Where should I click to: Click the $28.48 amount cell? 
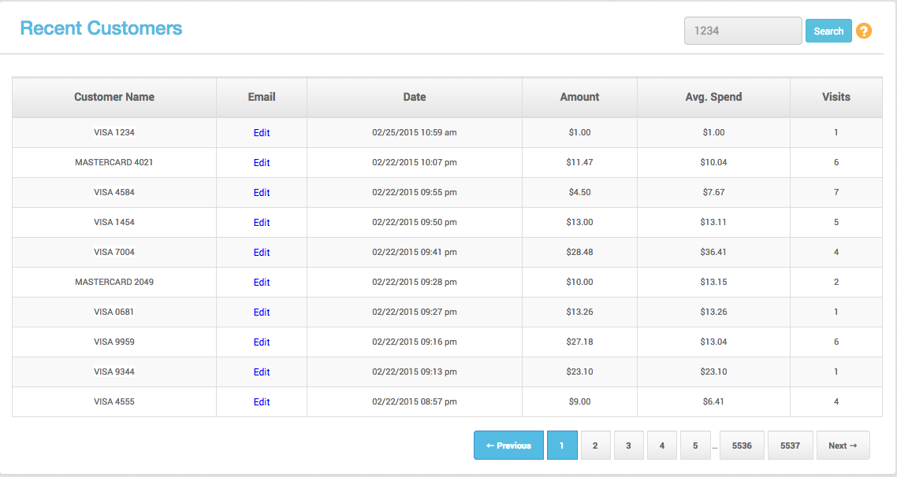(x=579, y=252)
